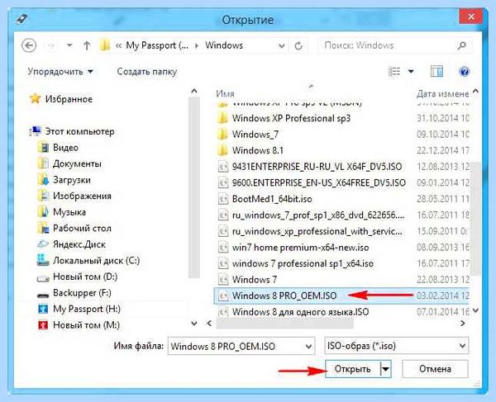Select 9431ENTERPRISE_RU-RU_VL X64F_DV5.ISO file
Image resolution: width=496 pixels, height=402 pixels.
317,167
